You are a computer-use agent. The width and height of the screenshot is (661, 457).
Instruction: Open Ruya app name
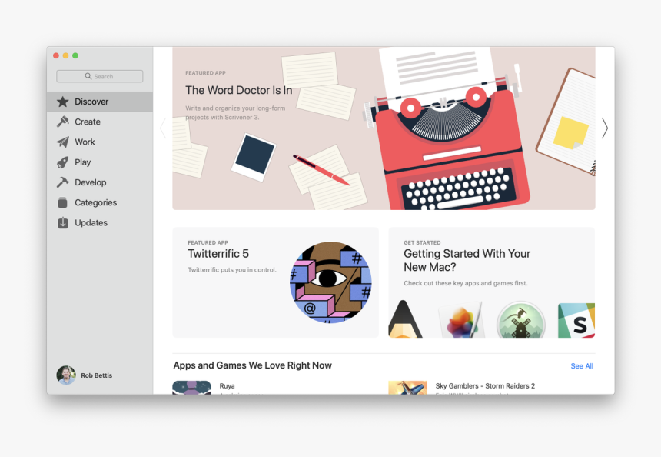228,385
